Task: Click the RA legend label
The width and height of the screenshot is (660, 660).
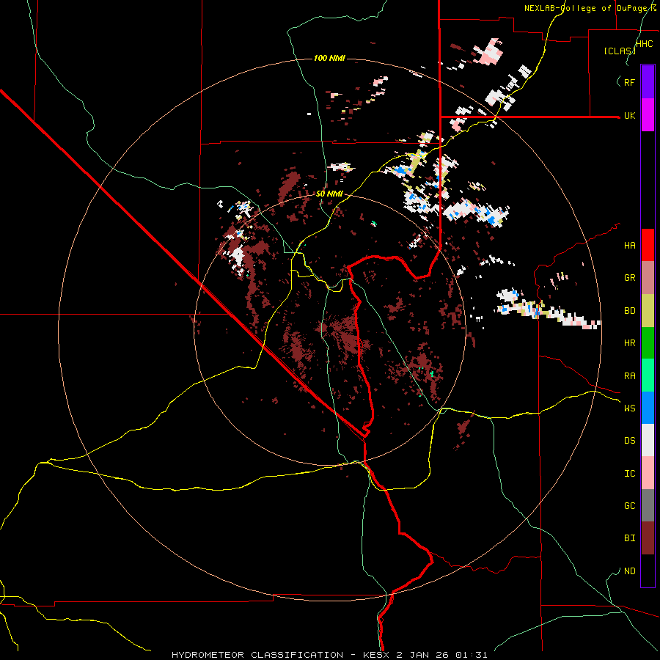Action: [x=629, y=376]
